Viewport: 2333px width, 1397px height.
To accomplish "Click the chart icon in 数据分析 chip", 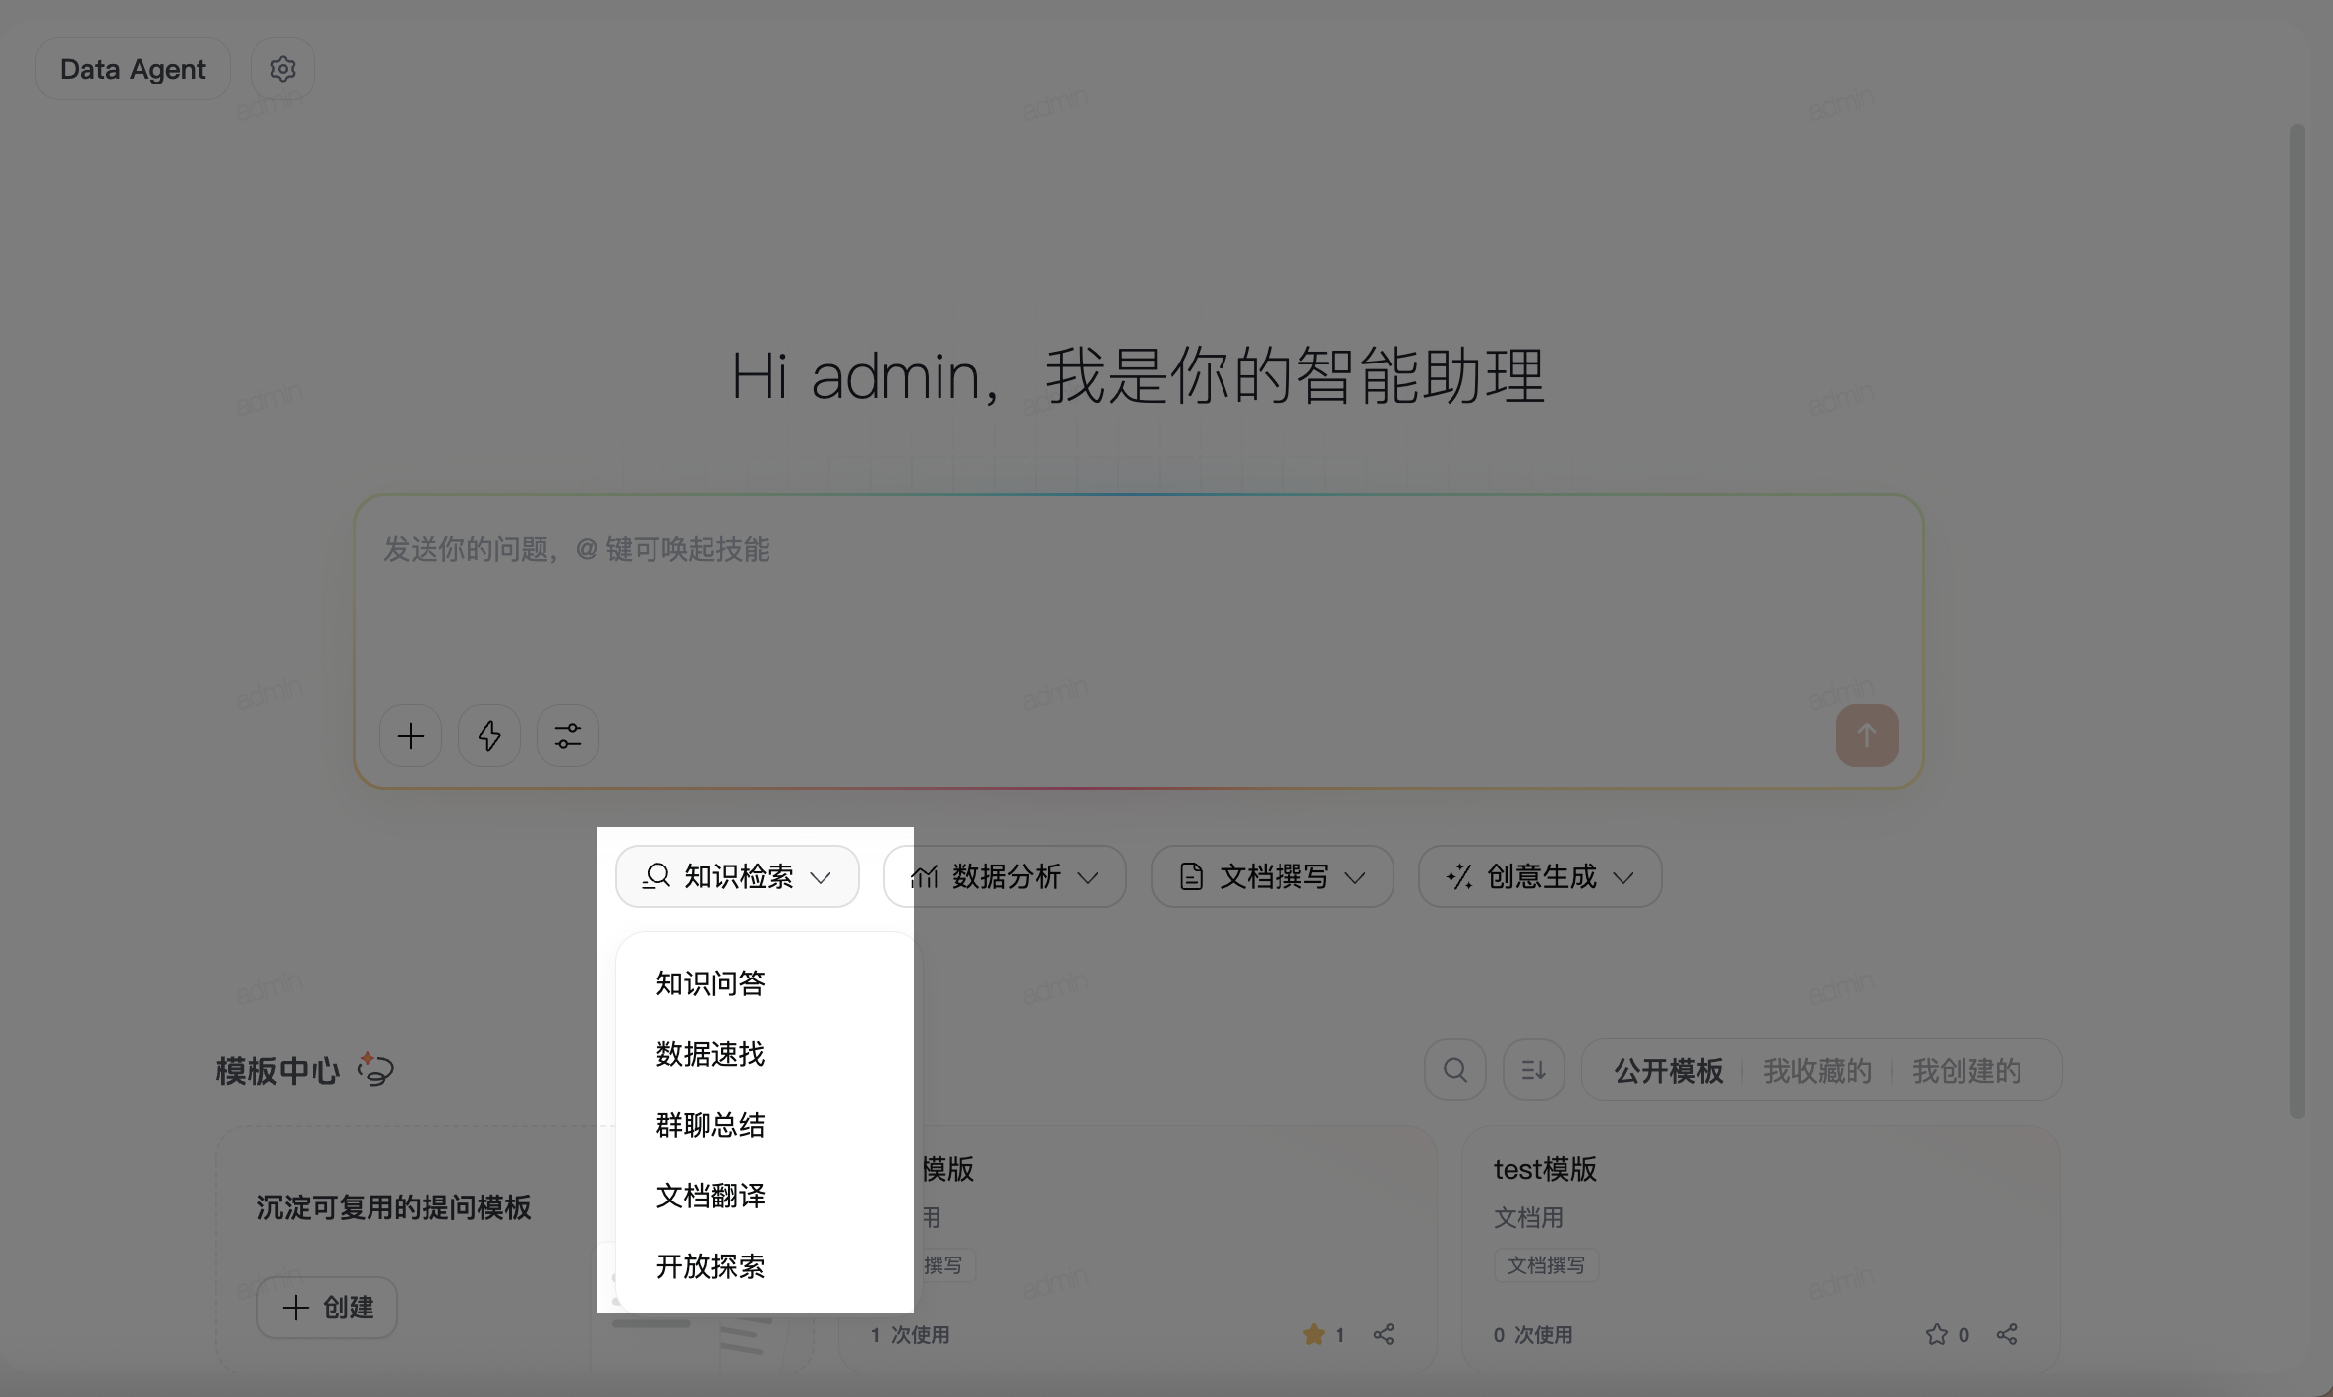I will tap(925, 875).
